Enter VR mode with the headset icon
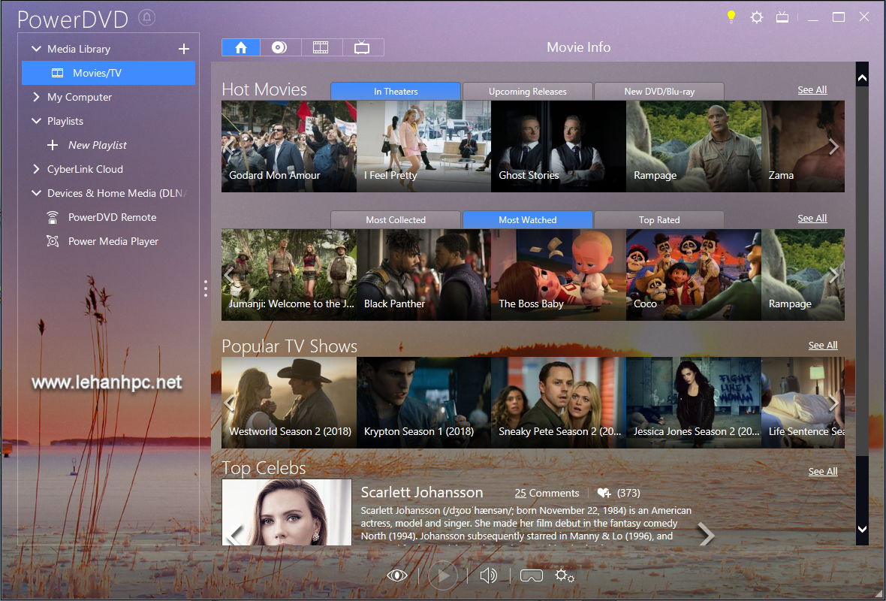The image size is (886, 601). (531, 575)
